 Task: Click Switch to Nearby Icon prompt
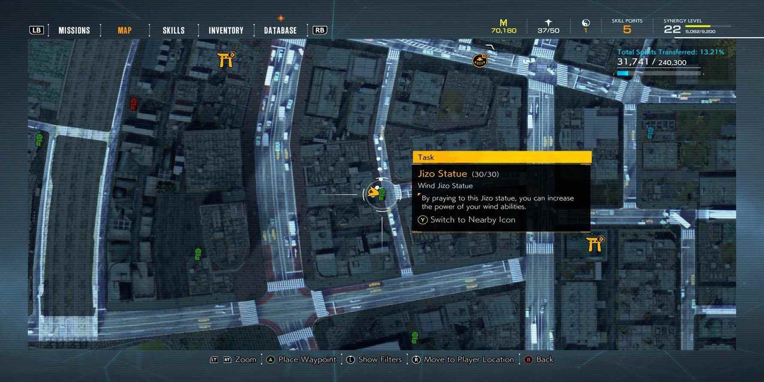(473, 220)
